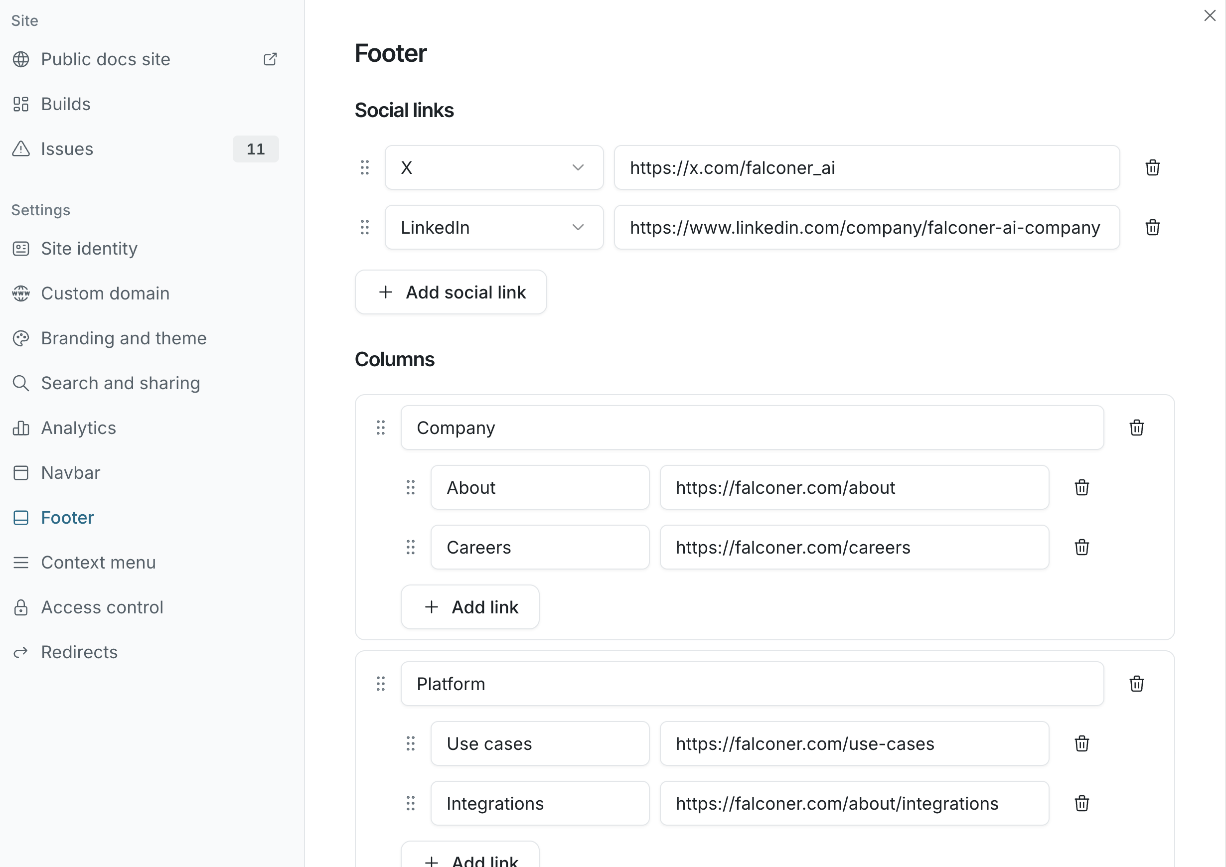This screenshot has width=1226, height=867.
Task: Click drag handle of Careers link
Action: coord(411,547)
